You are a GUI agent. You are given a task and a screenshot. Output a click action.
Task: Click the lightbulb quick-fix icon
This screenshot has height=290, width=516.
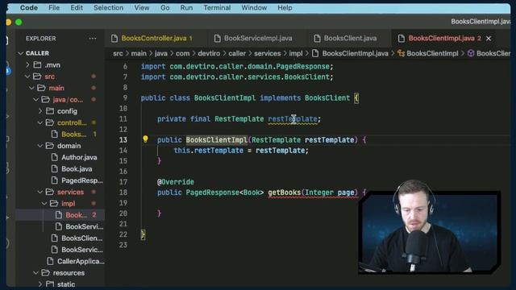[145, 139]
